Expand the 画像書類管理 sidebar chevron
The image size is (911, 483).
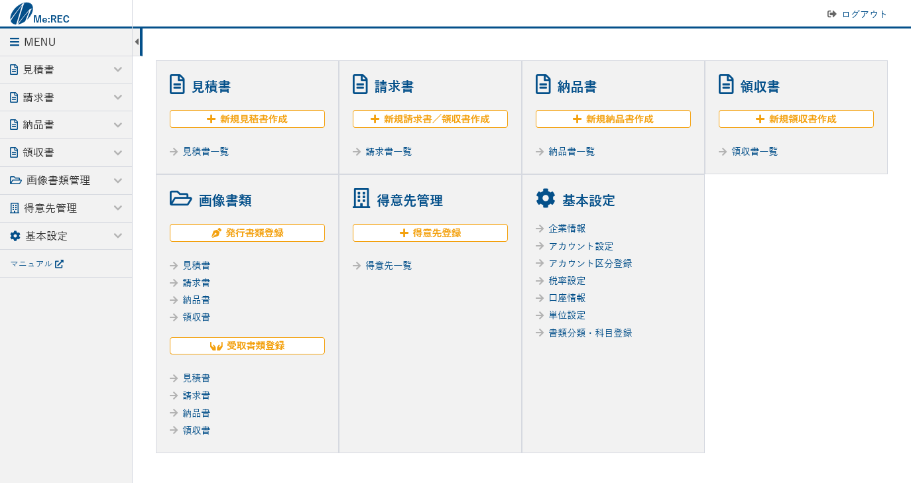click(118, 180)
